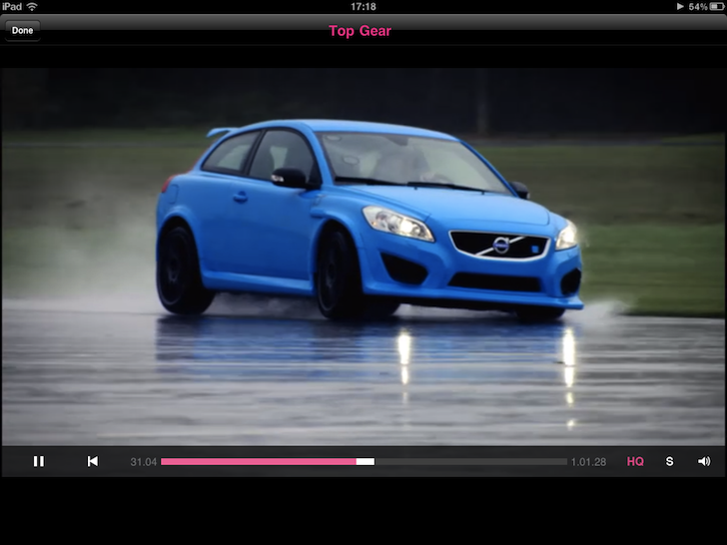The height and width of the screenshot is (545, 727).
Task: Seek back within the pink played progress
Action: pyautogui.click(x=259, y=461)
